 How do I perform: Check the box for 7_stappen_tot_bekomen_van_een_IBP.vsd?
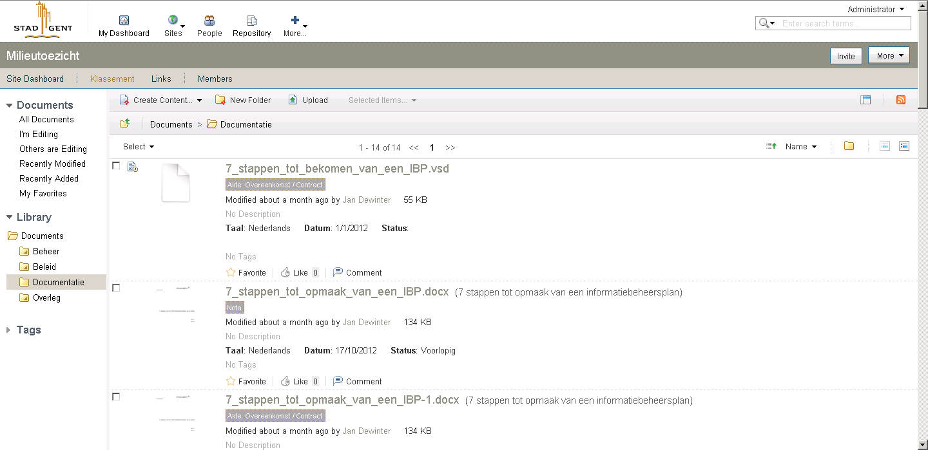116,165
